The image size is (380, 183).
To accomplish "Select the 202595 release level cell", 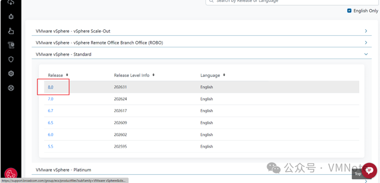I will (x=120, y=146).
